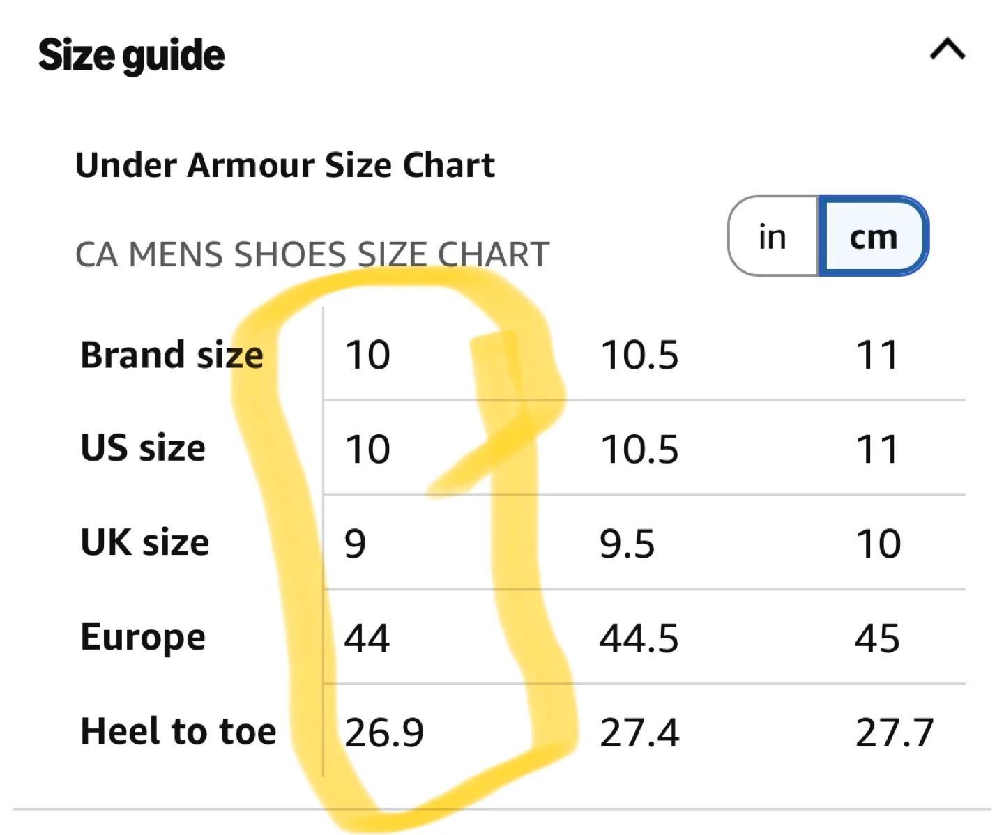The height and width of the screenshot is (835, 1004).
Task: Select heel to toe 27.4 value
Action: 639,733
